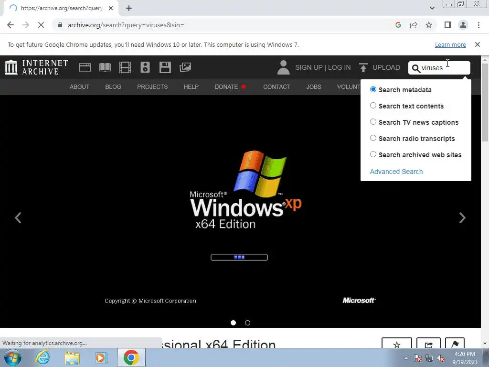The width and height of the screenshot is (489, 367).
Task: Open the Texts book icon
Action: 105,67
